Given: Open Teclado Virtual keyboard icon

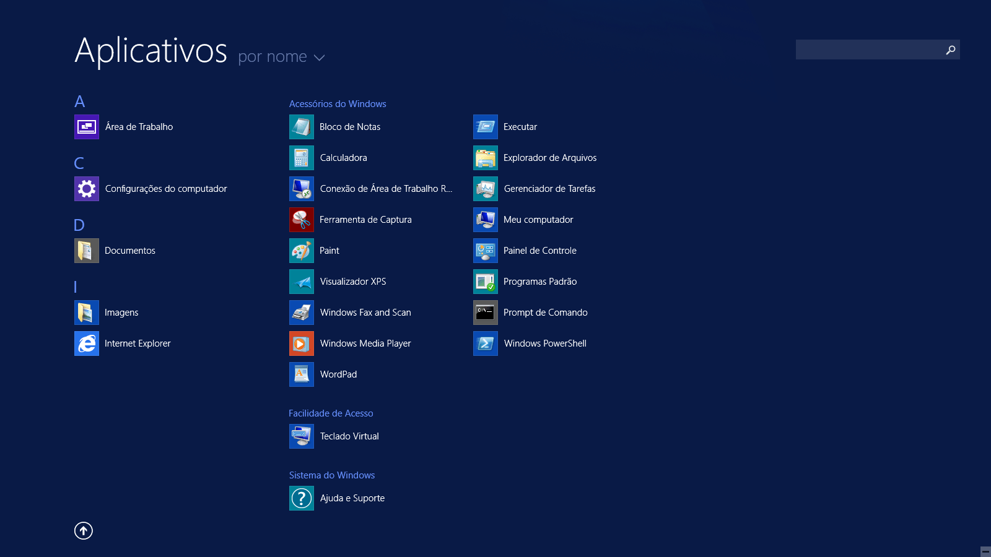Looking at the screenshot, I should [302, 436].
